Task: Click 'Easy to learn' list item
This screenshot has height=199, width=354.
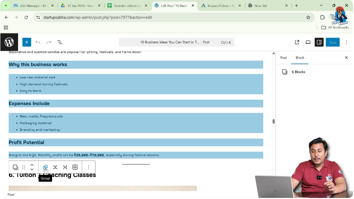Action: pyautogui.click(x=30, y=91)
